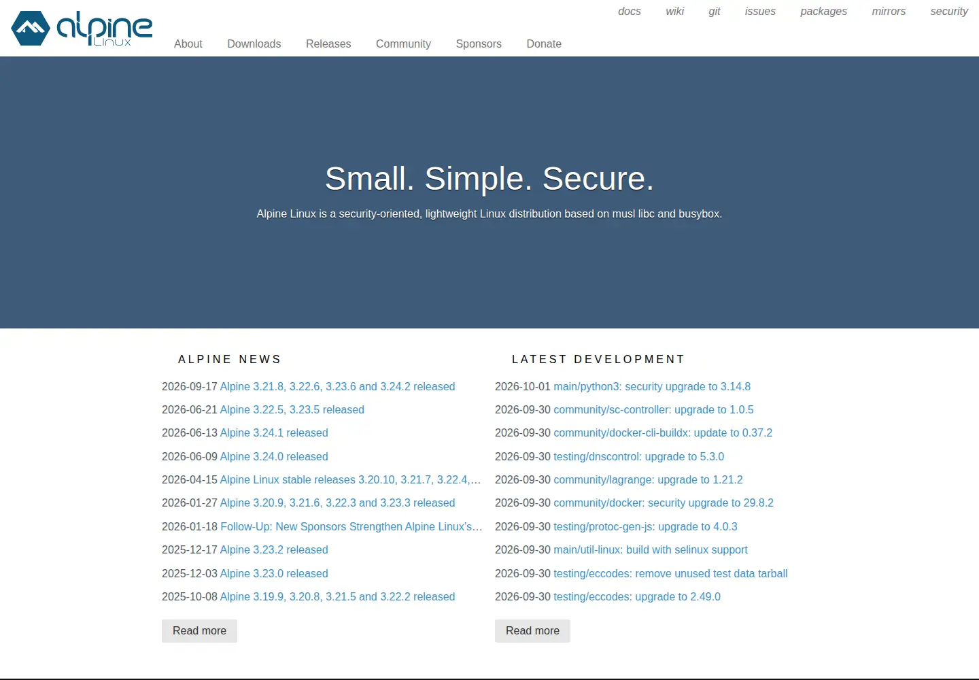
Task: Open the About menu item
Action: tap(188, 44)
